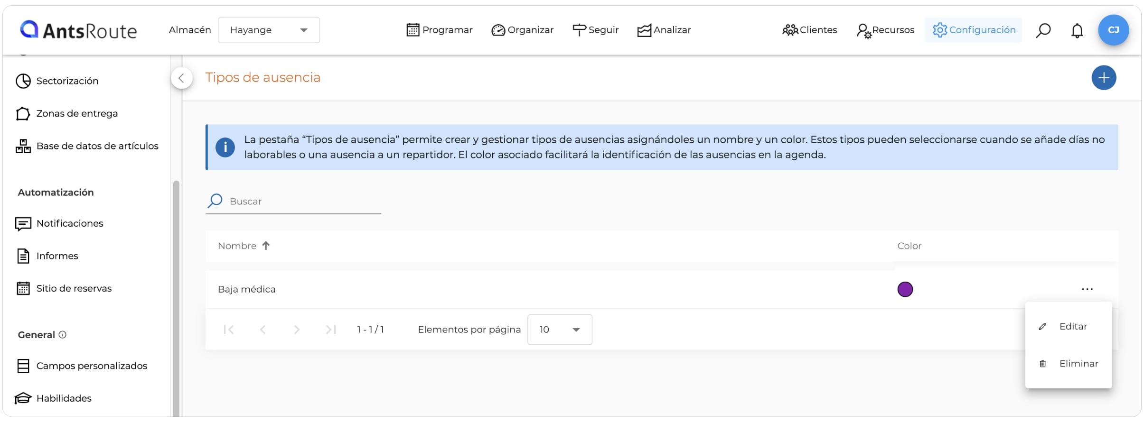Click the blue info icon in the banner
This screenshot has width=1144, height=422.
click(225, 147)
